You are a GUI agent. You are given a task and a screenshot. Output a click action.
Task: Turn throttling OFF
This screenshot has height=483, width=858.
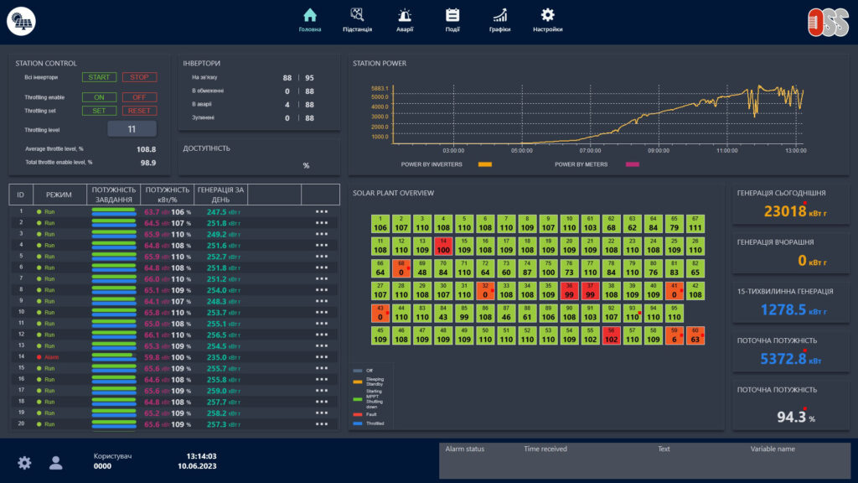(138, 96)
